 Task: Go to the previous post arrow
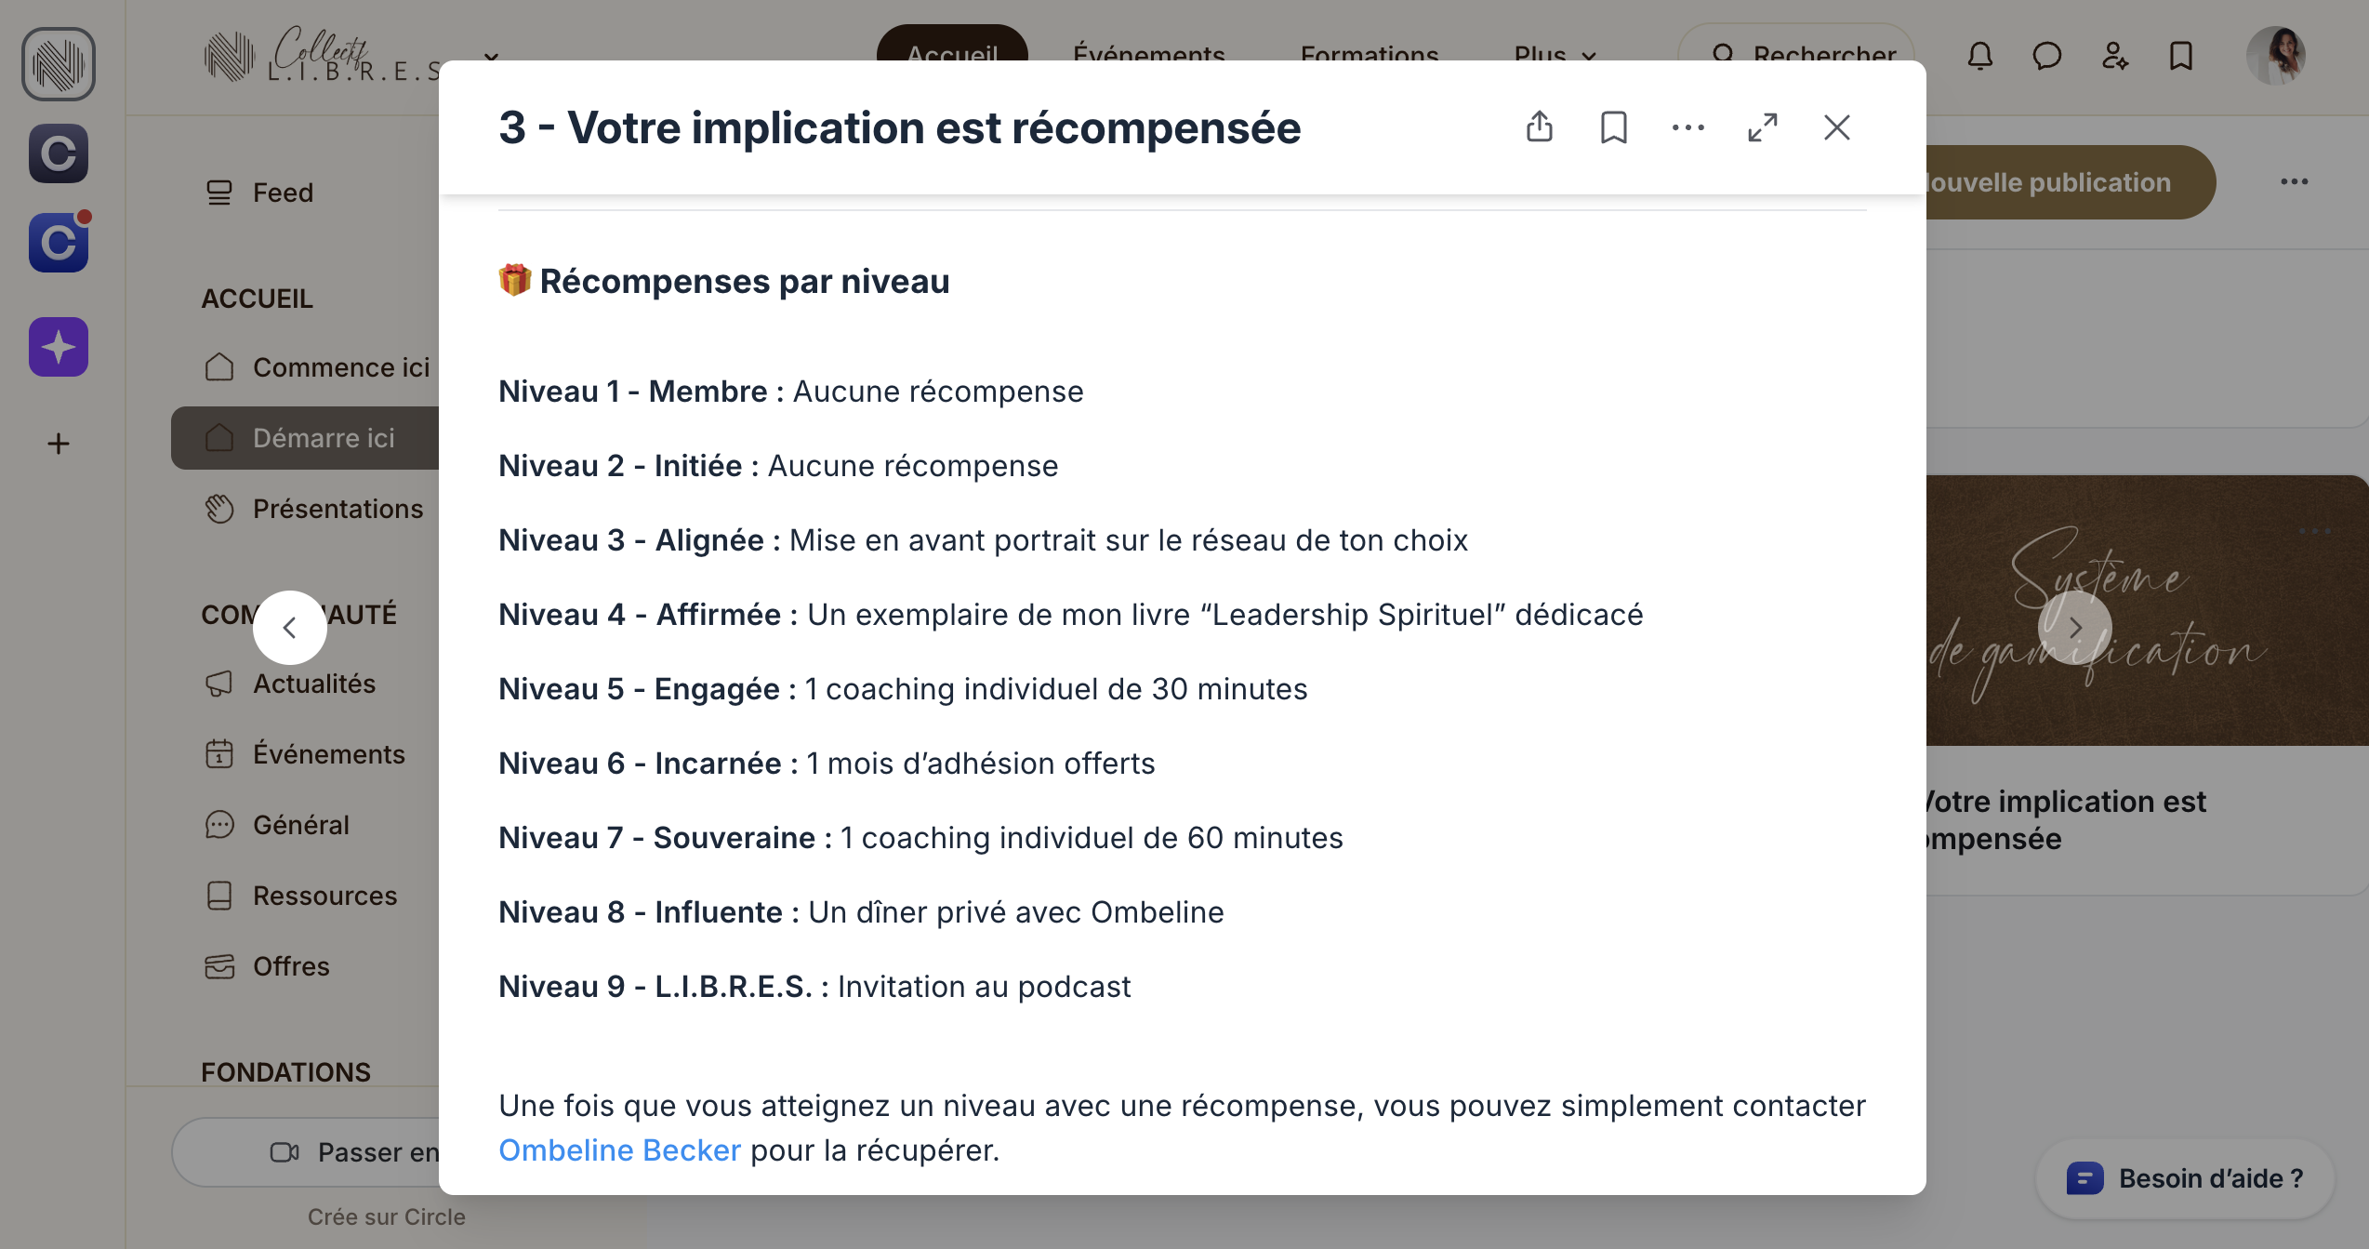click(290, 628)
